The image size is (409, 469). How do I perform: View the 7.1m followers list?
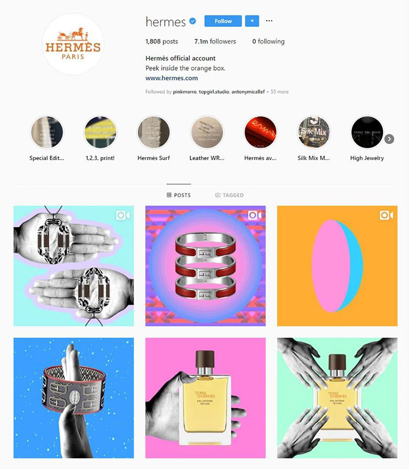(215, 41)
